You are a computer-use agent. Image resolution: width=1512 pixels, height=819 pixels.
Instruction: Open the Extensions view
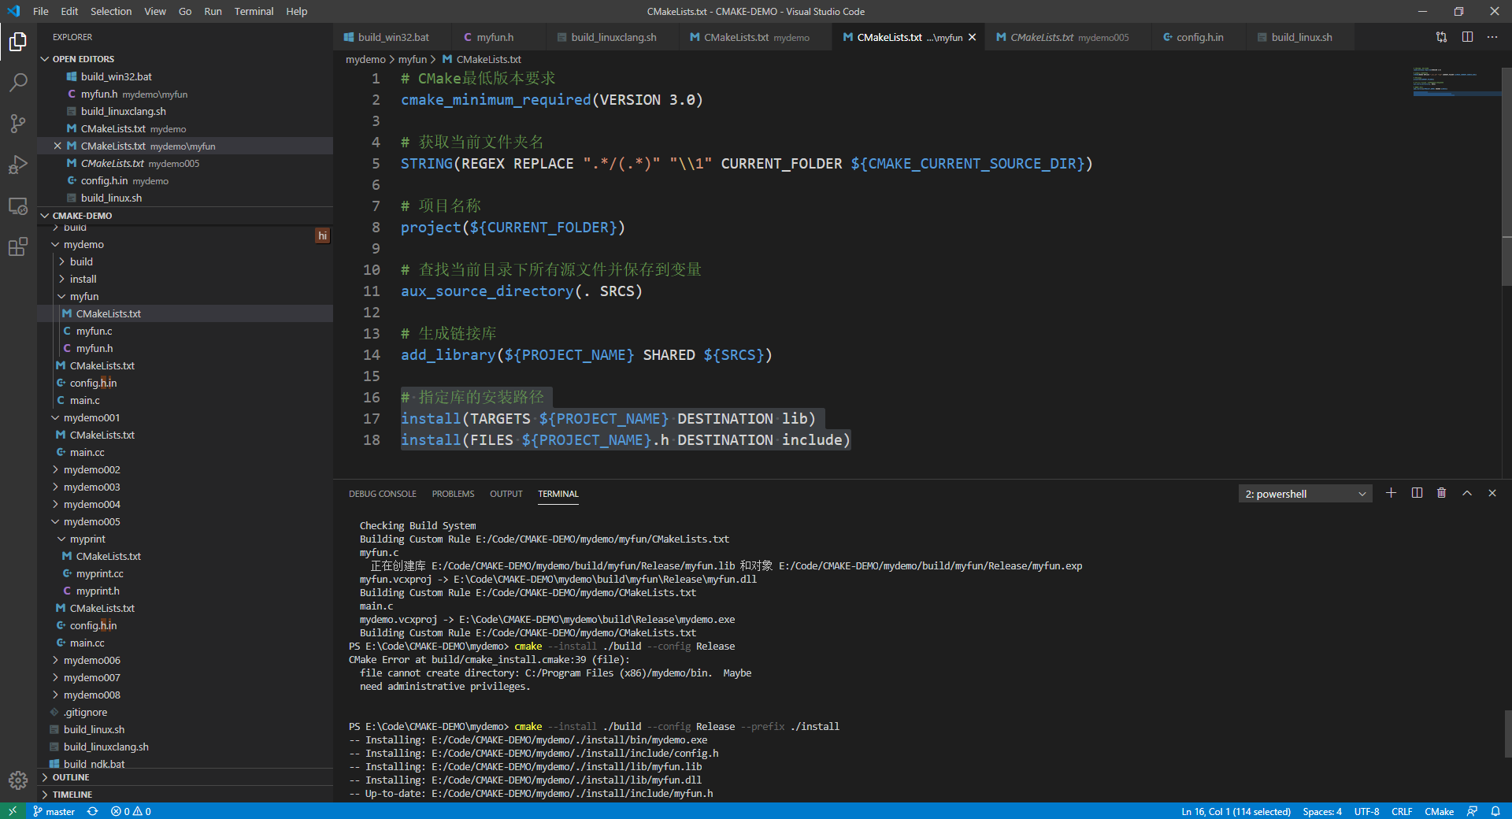[17, 246]
